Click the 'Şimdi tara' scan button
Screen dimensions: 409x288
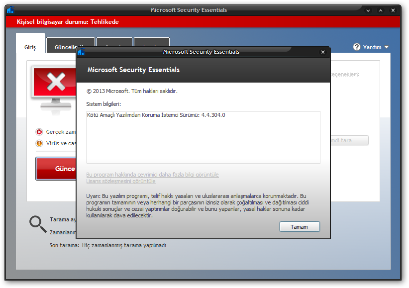pos(349,140)
